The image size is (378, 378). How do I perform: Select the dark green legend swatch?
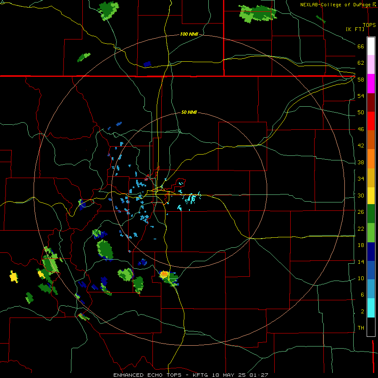(x=371, y=214)
